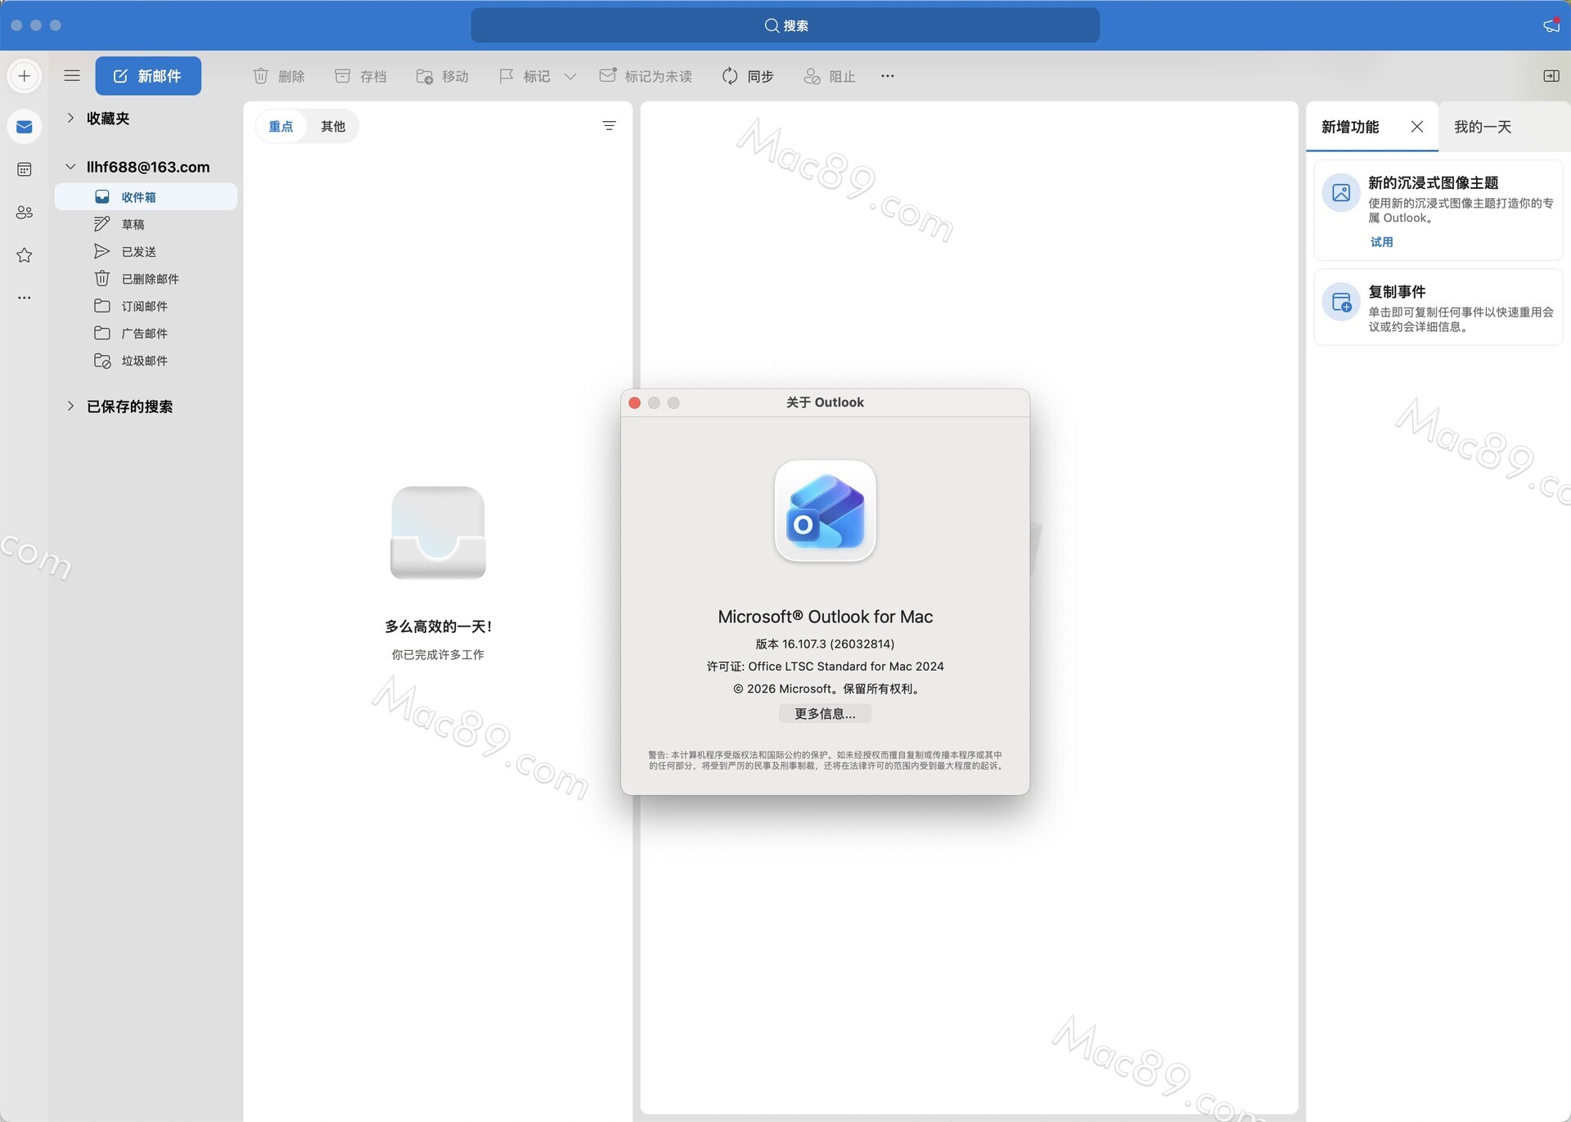This screenshot has height=1122, width=1571.
Task: Click the 标记为未读 mark-unread icon
Action: (x=607, y=75)
